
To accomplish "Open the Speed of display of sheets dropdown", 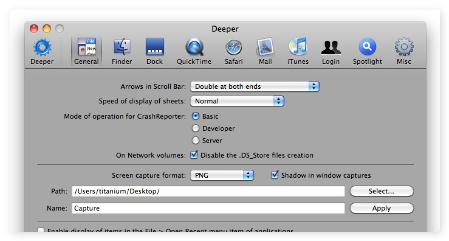I will (x=237, y=101).
